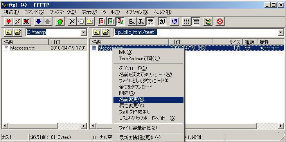The width and height of the screenshot is (286, 142).
Task: Open local folder change icon
Action: click(x=18, y=32)
